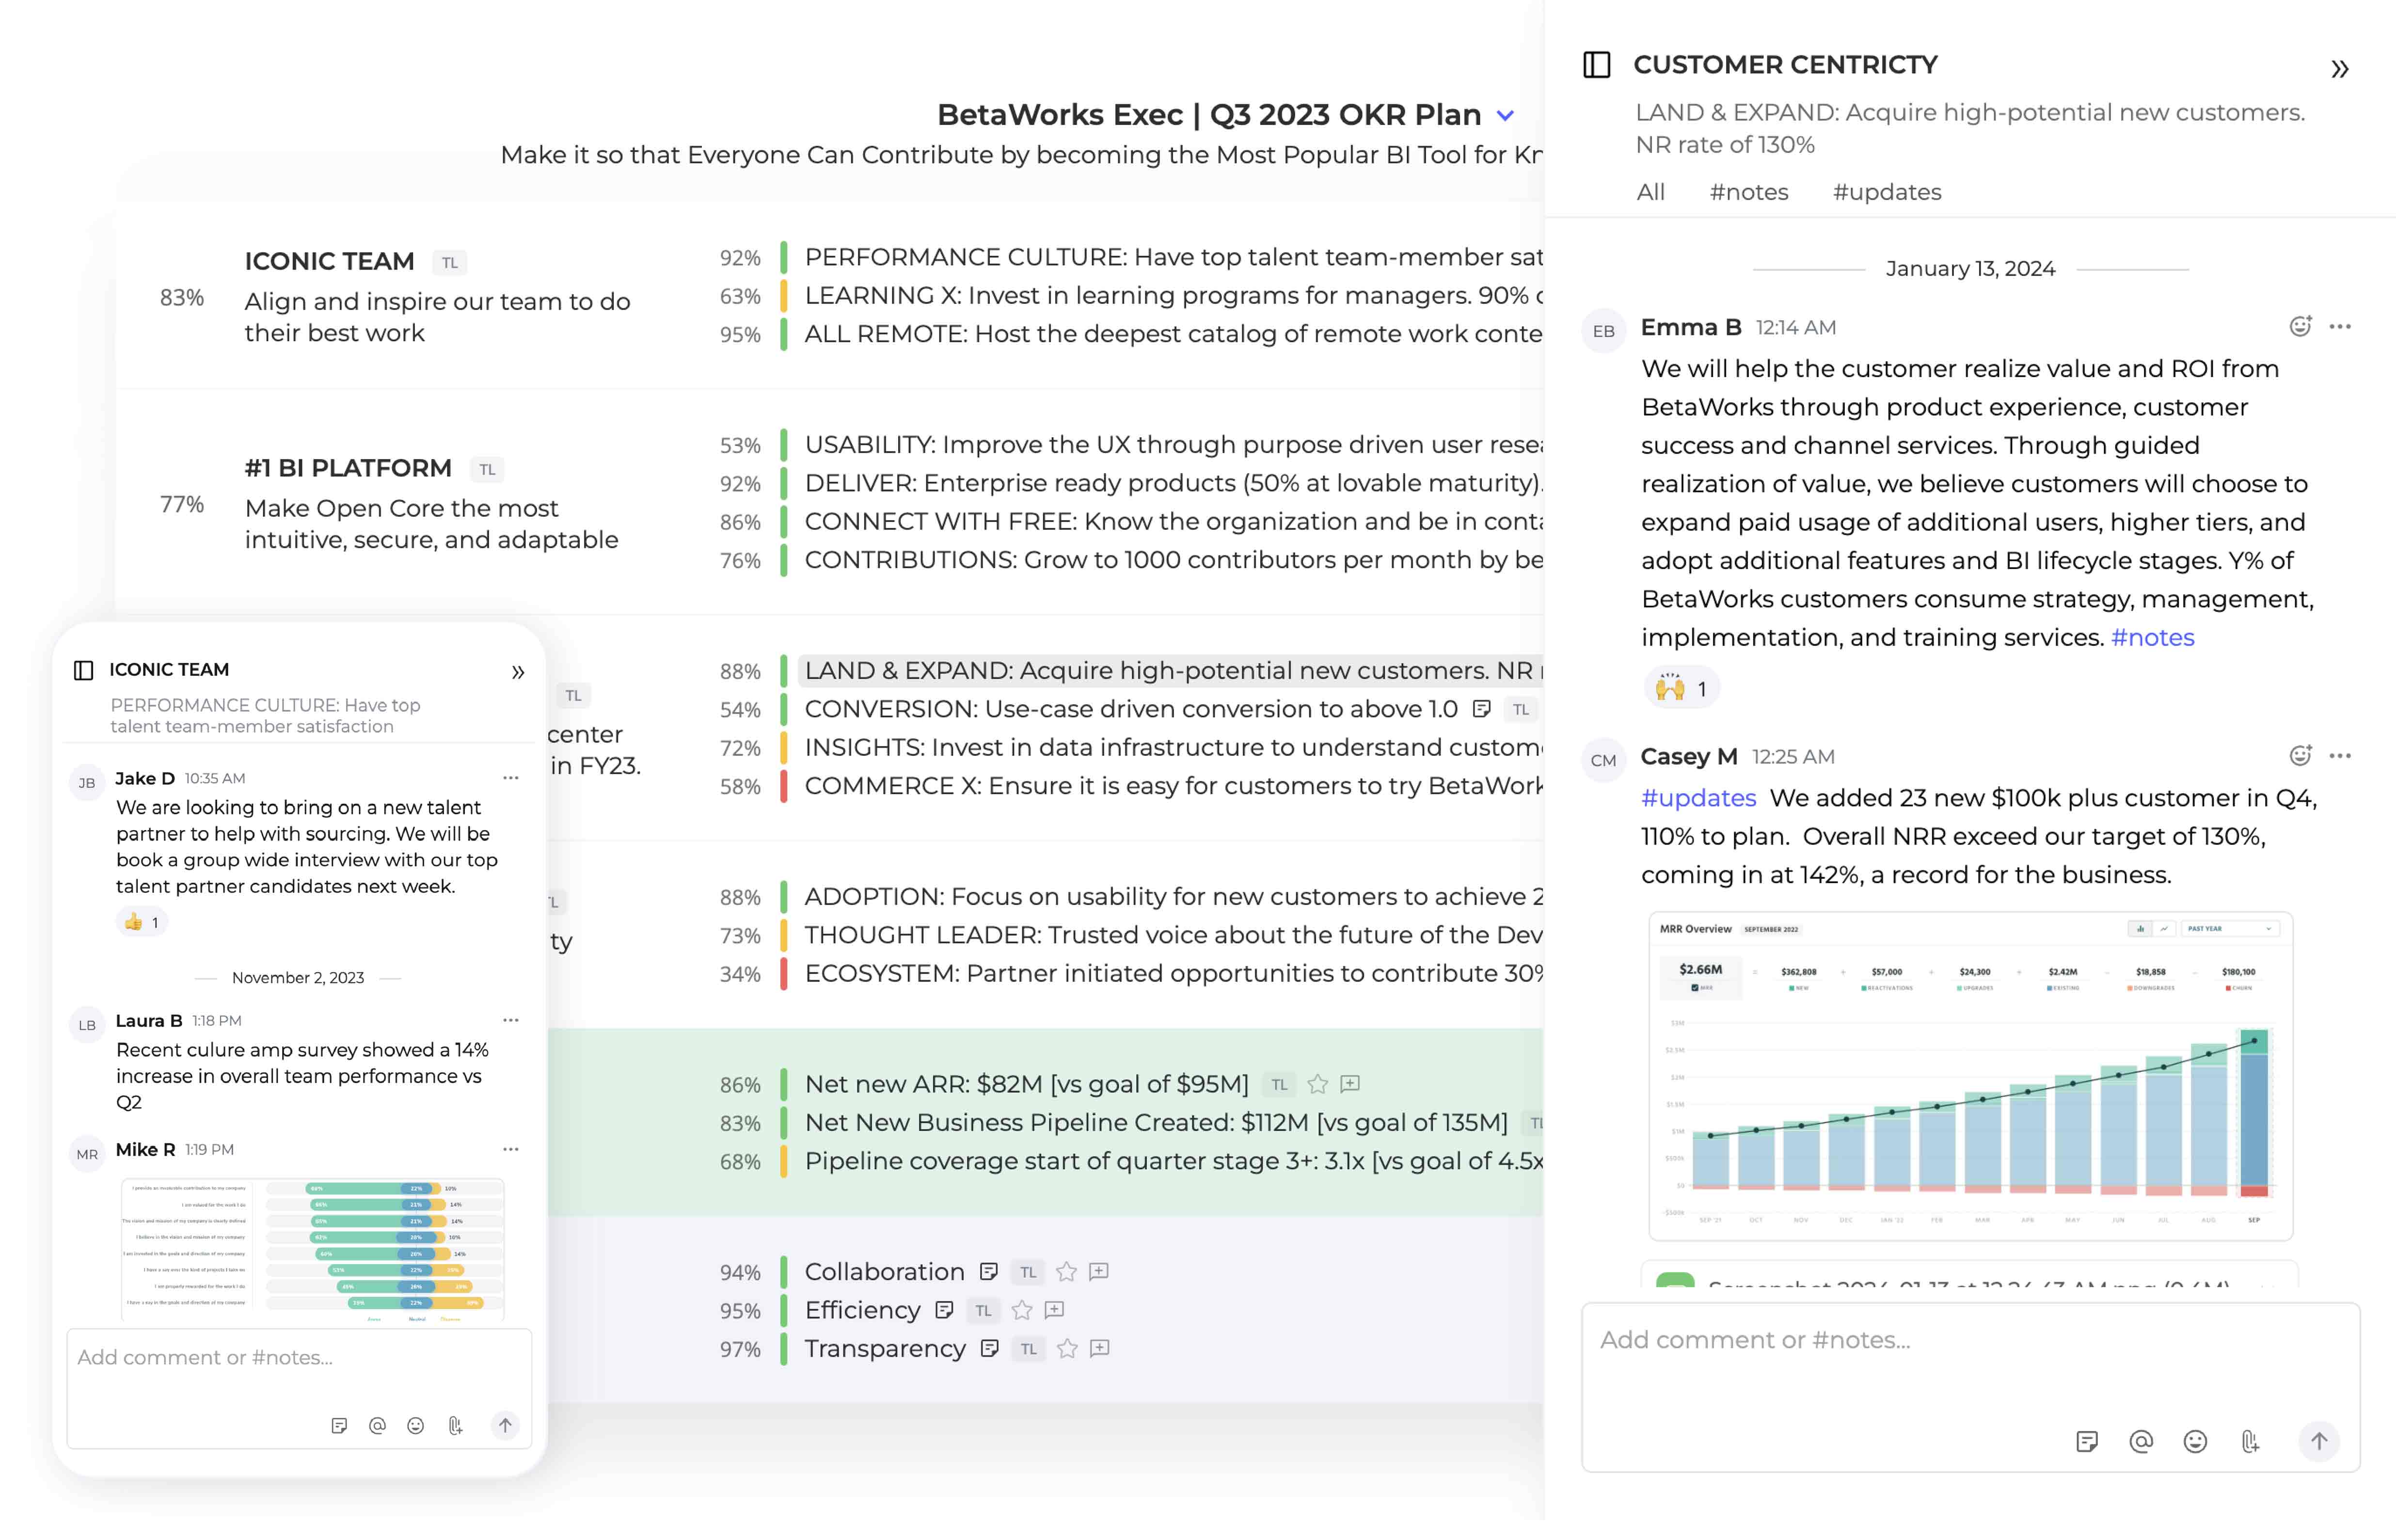Image resolution: width=2396 pixels, height=1540 pixels.
Task: Toggle the 🙌 reaction on Emma's comment
Action: [1680, 687]
